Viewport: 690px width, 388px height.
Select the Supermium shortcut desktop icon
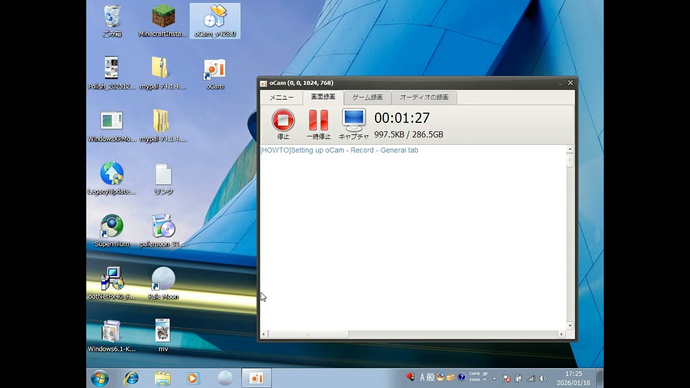coord(112,231)
